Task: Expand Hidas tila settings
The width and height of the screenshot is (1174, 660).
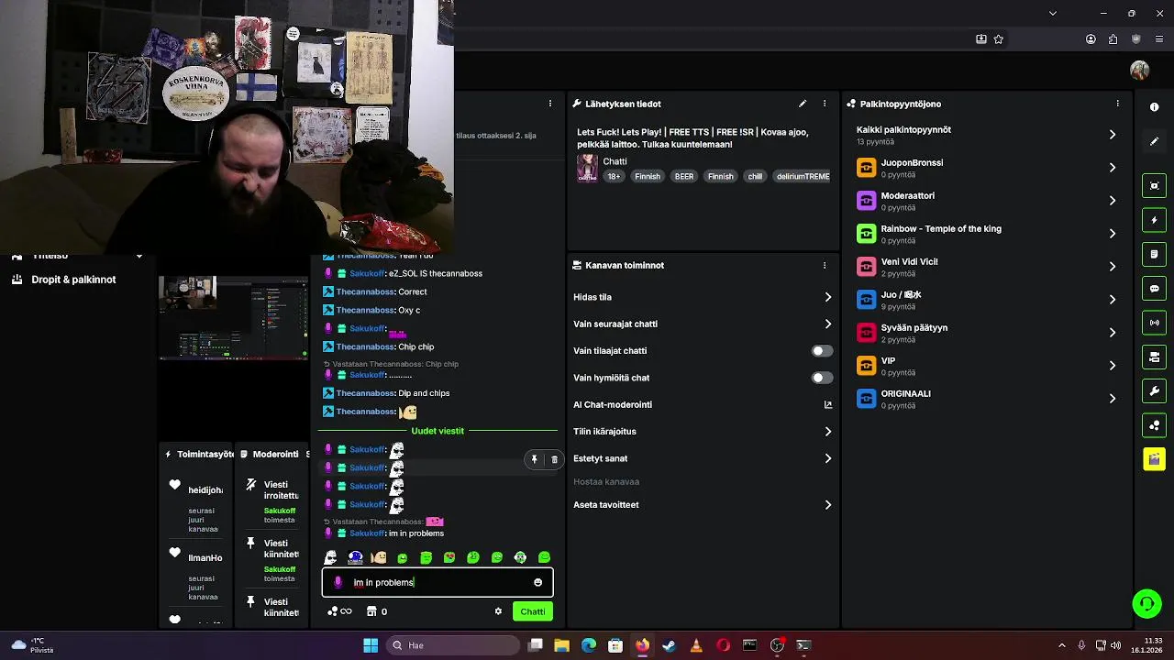Action: coord(703,297)
